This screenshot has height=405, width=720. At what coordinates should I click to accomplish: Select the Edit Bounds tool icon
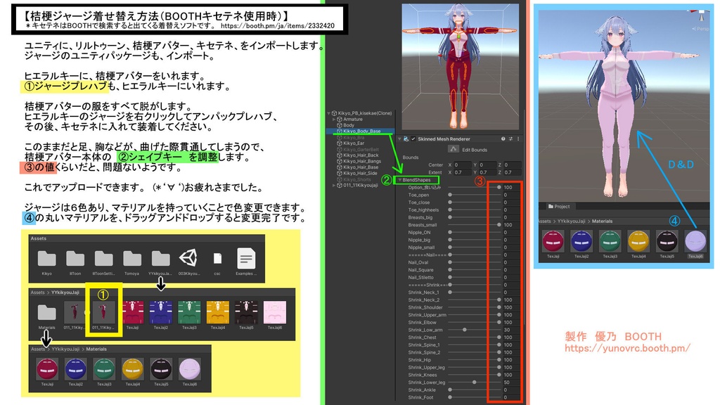(x=455, y=150)
